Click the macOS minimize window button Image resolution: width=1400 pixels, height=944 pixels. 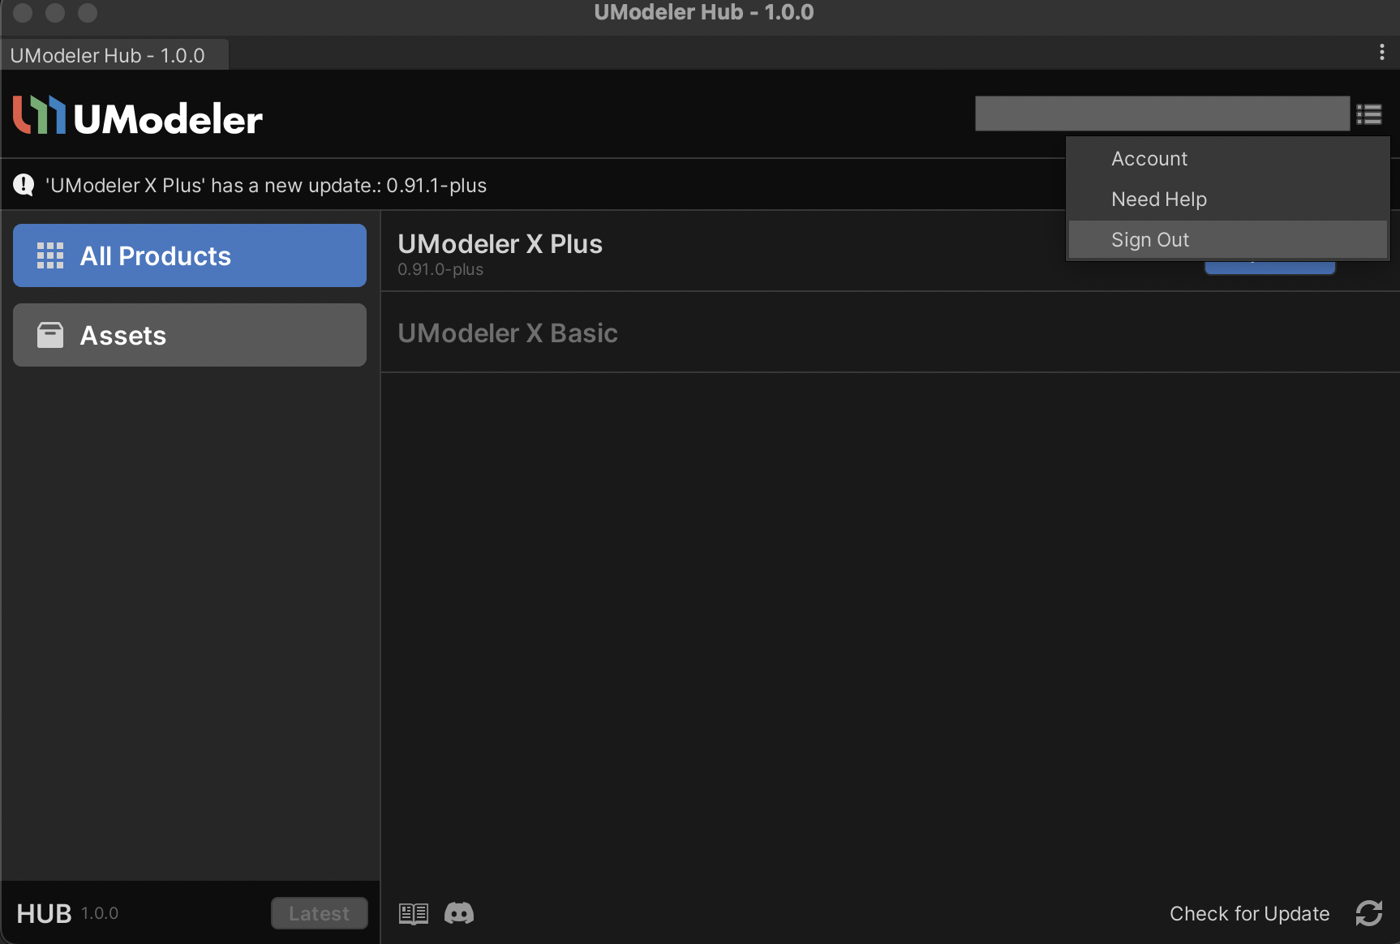55,13
